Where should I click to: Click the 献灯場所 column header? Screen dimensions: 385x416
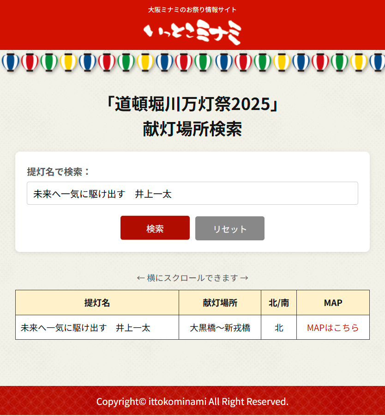click(x=220, y=303)
